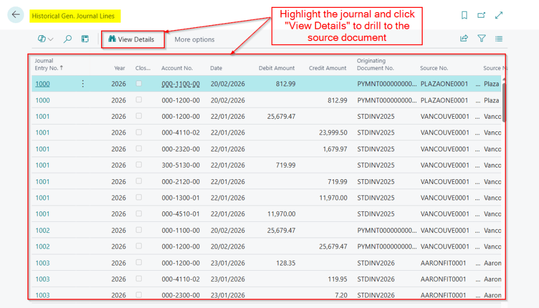Open the list layout options icon
This screenshot has width=539, height=308.
[499, 38]
